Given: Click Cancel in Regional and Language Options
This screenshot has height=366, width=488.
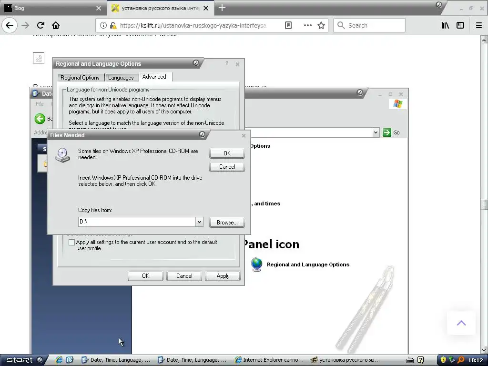Looking at the screenshot, I should 184,276.
